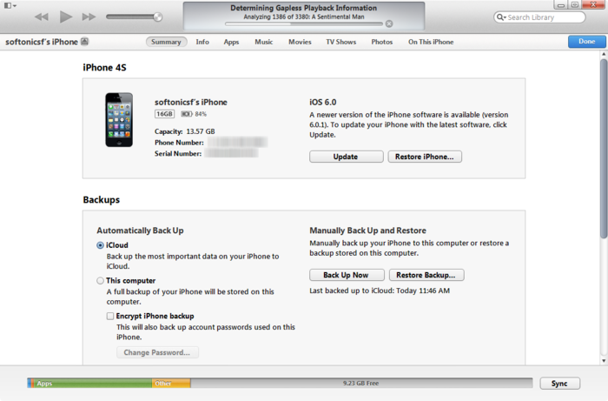Click the vertical scrollbar thumb
This screenshot has height=401, width=608.
point(604,148)
